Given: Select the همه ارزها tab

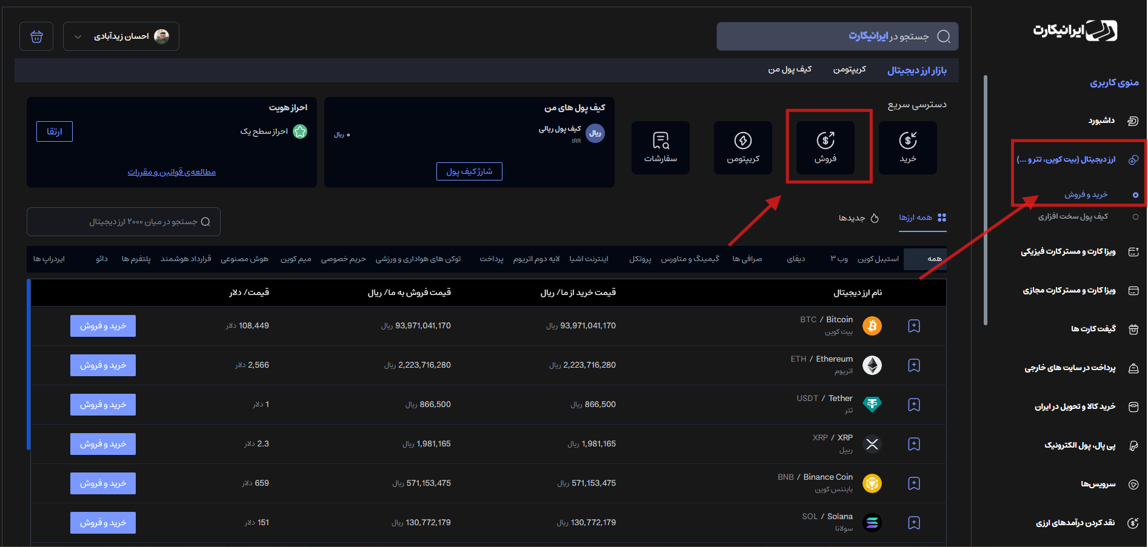Looking at the screenshot, I should [923, 217].
